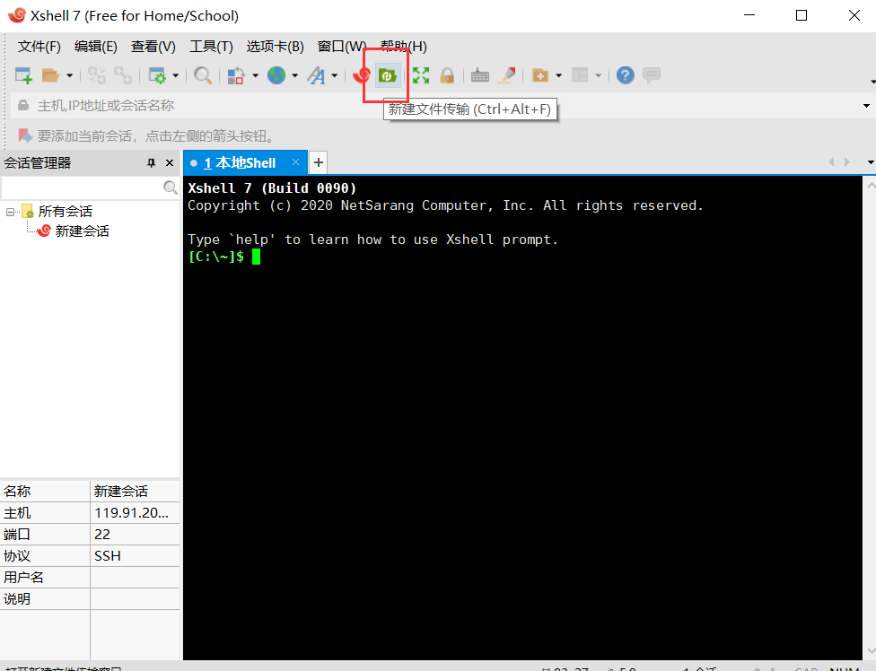Screen dimensions: 876x671
Task: Click the session manager search field
Action: click(83, 187)
